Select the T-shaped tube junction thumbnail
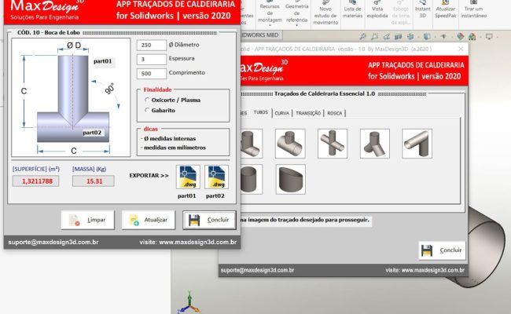Screen dimensions: 511x314 pyautogui.click(x=290, y=143)
